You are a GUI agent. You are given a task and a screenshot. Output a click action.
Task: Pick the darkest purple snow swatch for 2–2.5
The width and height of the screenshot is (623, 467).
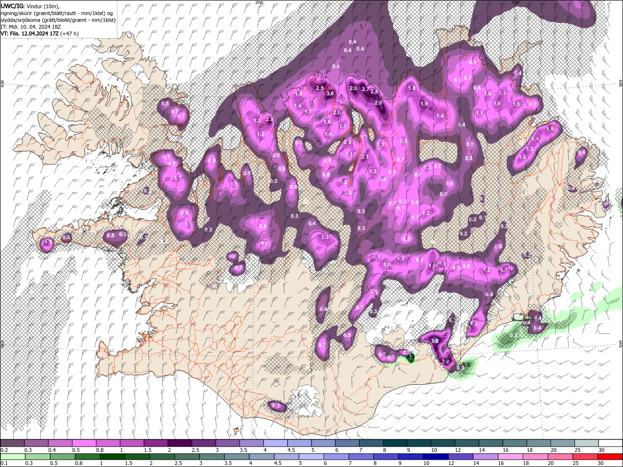pos(180,443)
